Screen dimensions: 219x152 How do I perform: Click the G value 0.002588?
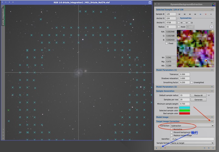(171, 36)
